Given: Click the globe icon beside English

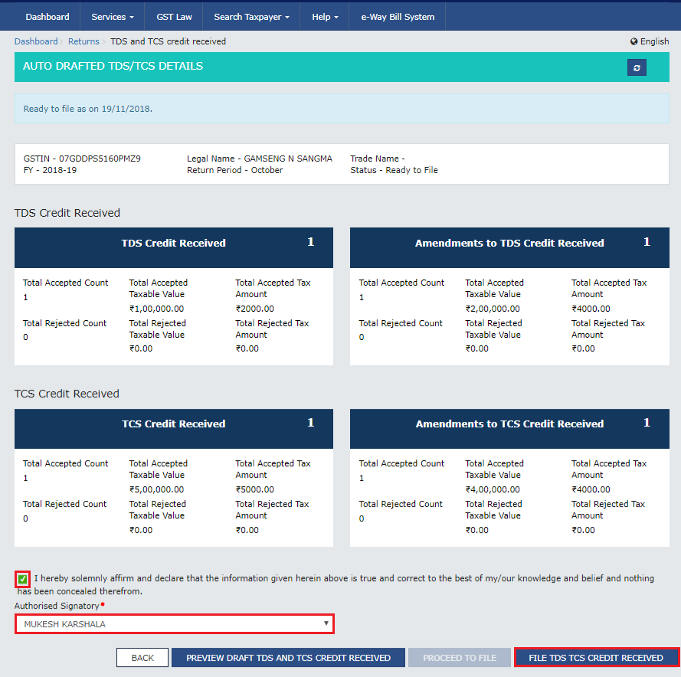Looking at the screenshot, I should [634, 41].
